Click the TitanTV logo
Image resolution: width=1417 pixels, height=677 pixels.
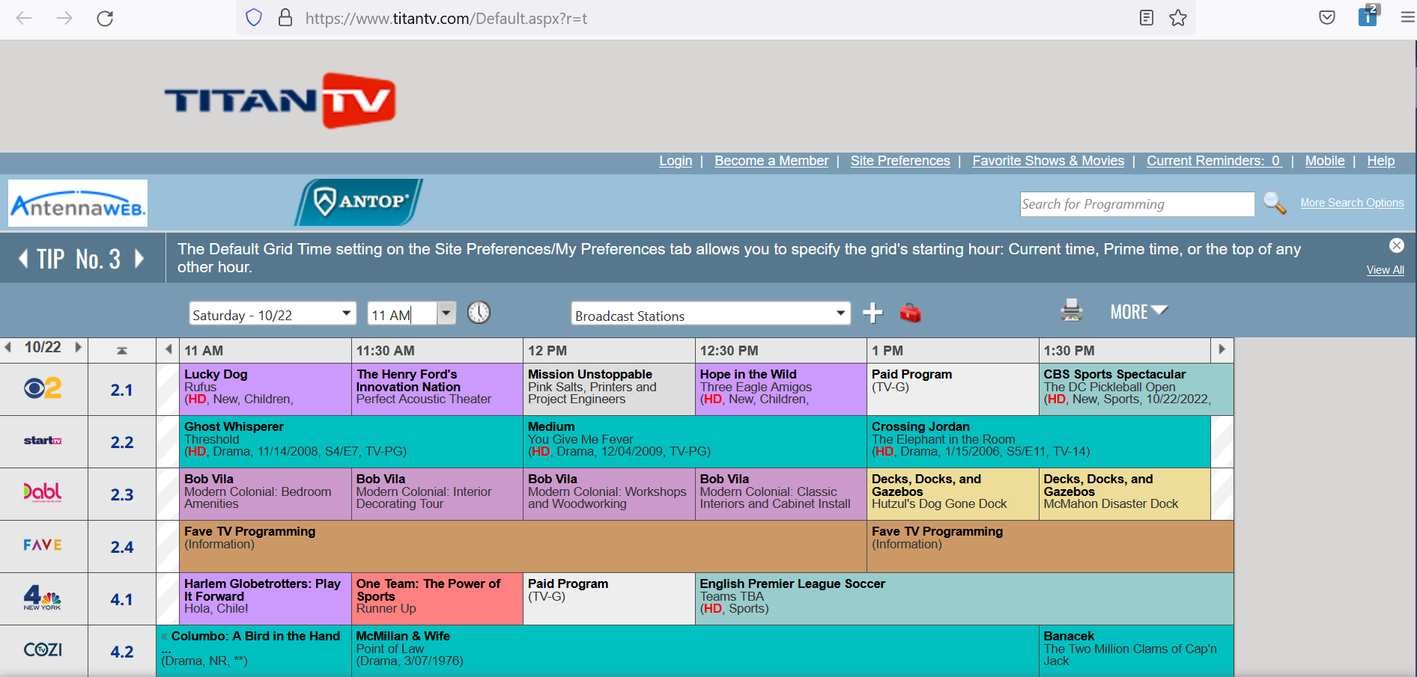click(279, 99)
